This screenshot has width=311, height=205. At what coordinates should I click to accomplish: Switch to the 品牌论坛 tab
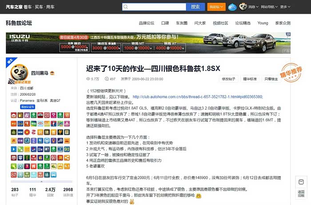pyautogui.click(x=146, y=23)
